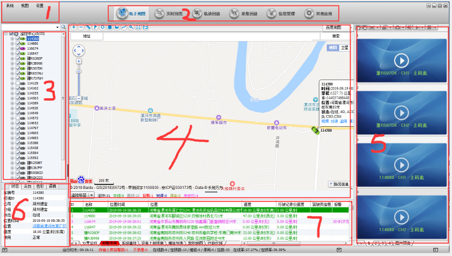This screenshot has width=452, height=256.
Task: Collapse the 监控中心 root tree node
Action: pos(5,34)
